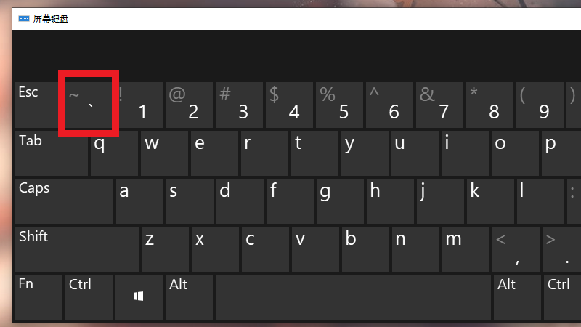This screenshot has width=581, height=327.
Task: Tap the letter m key
Action: point(466,249)
